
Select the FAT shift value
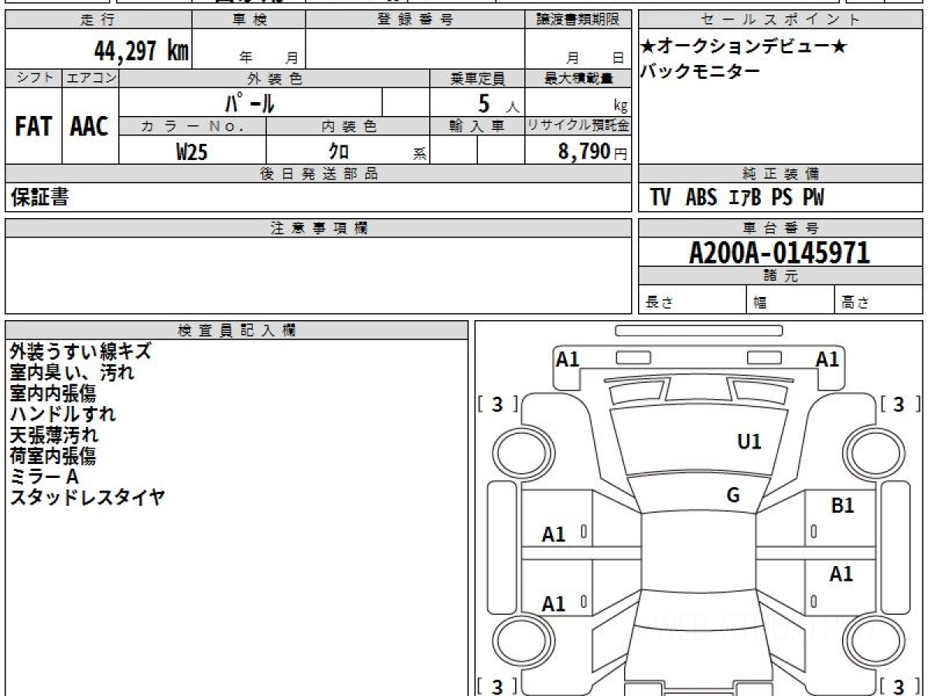[33, 127]
